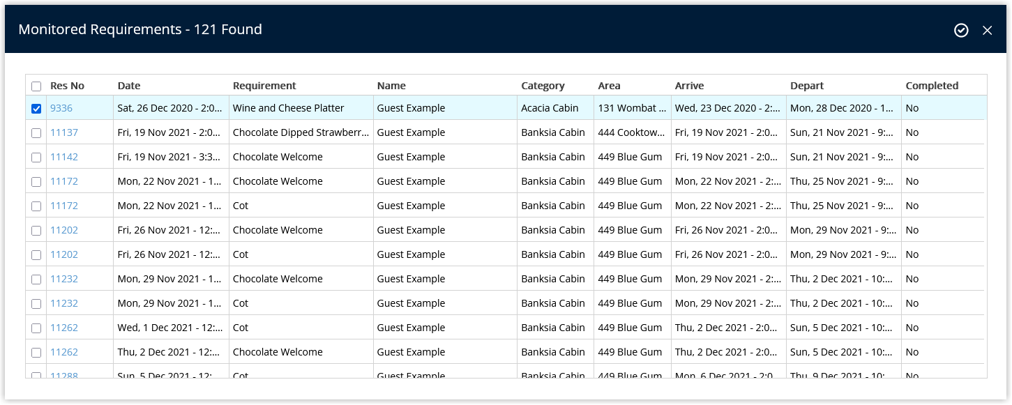Click the circled checkmark complete icon
Screen dimensions: 1012x405
(961, 30)
